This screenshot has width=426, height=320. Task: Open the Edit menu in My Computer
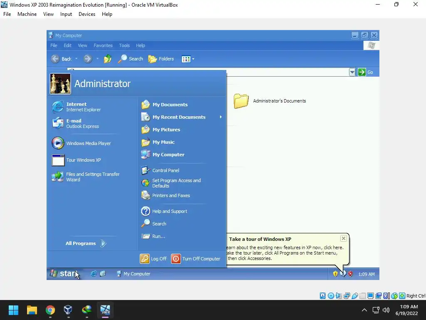[x=67, y=45]
